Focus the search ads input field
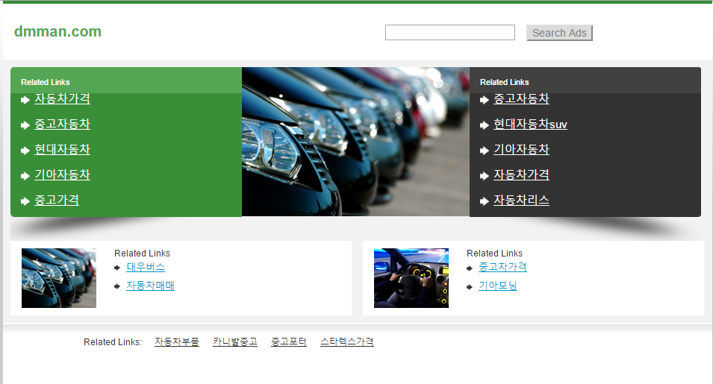713x384 pixels. pyautogui.click(x=449, y=33)
